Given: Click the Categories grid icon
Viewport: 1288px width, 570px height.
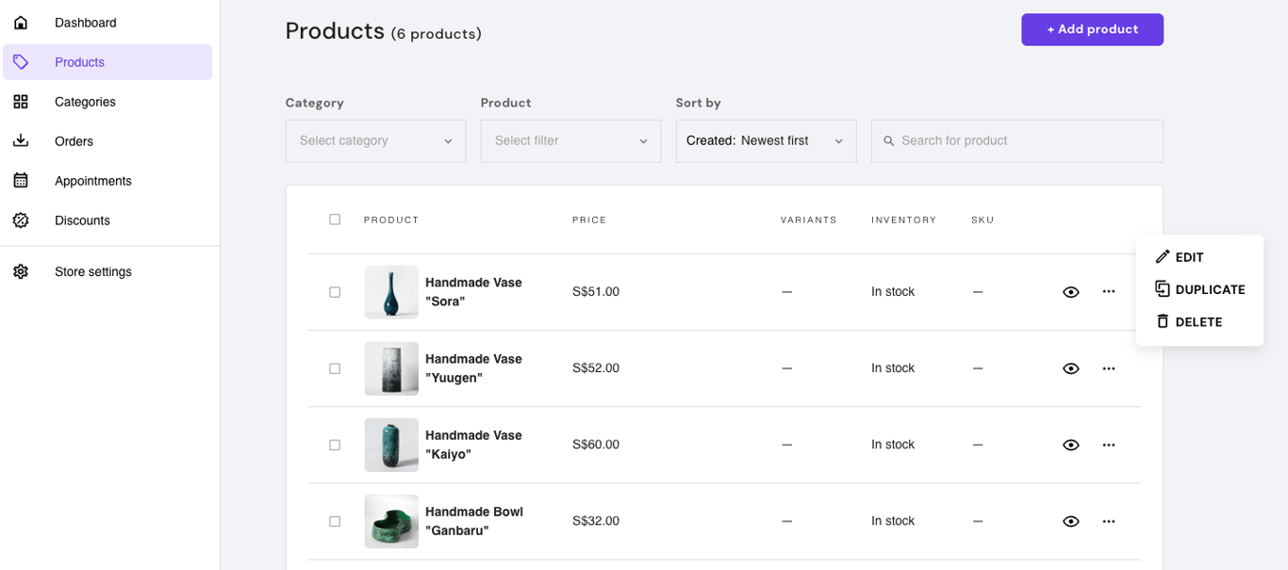Looking at the screenshot, I should coord(21,101).
